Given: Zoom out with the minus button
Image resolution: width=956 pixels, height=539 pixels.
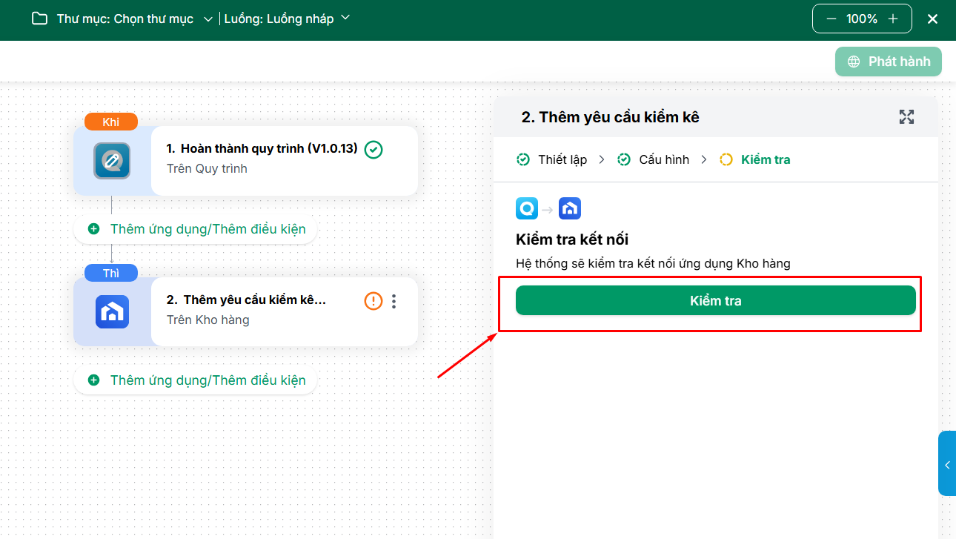Looking at the screenshot, I should point(831,19).
